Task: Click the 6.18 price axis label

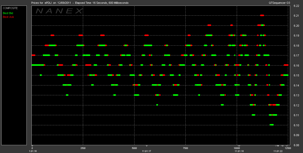Action: pyautogui.click(x=296, y=46)
